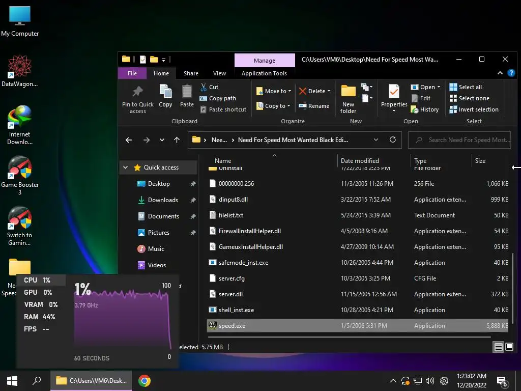Click the Search Need For Speed field
Screen dimensions: 521x391
point(459,140)
